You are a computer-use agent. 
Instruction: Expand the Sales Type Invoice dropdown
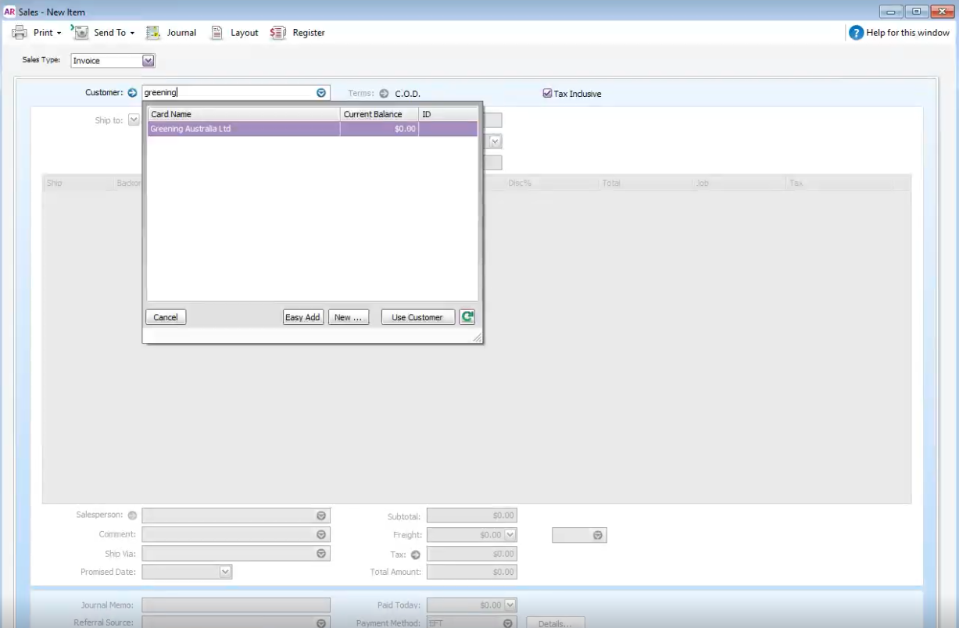(x=149, y=60)
